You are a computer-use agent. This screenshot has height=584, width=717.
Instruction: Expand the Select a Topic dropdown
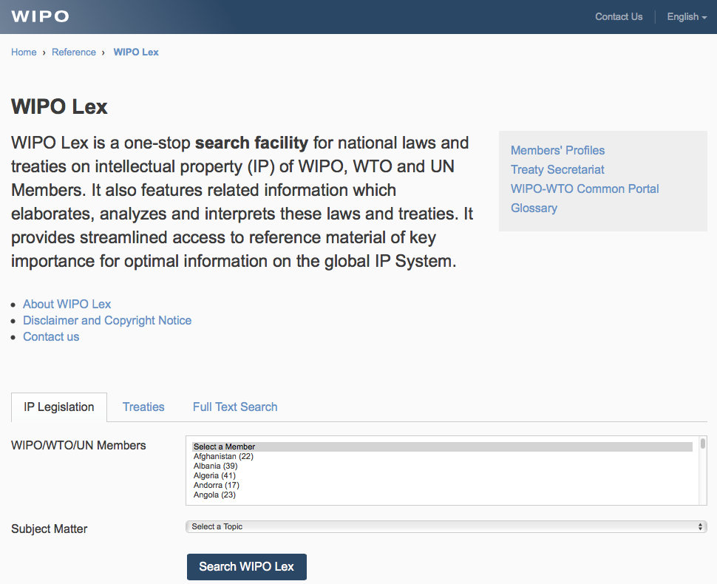446,526
